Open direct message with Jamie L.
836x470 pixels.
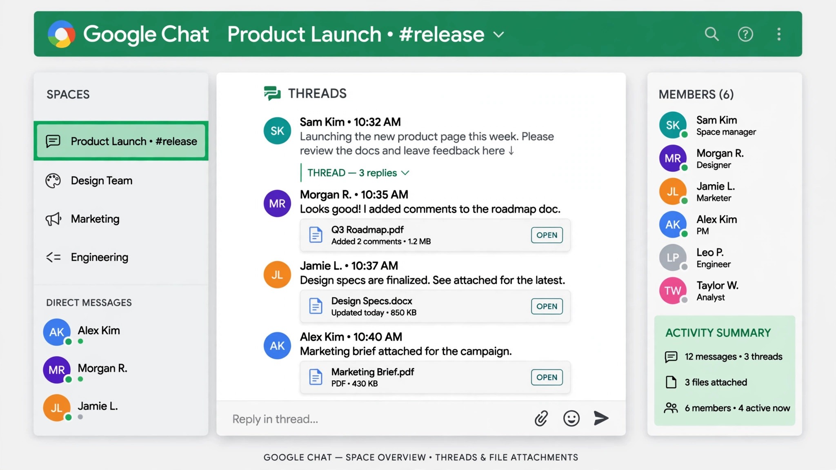pyautogui.click(x=121, y=408)
